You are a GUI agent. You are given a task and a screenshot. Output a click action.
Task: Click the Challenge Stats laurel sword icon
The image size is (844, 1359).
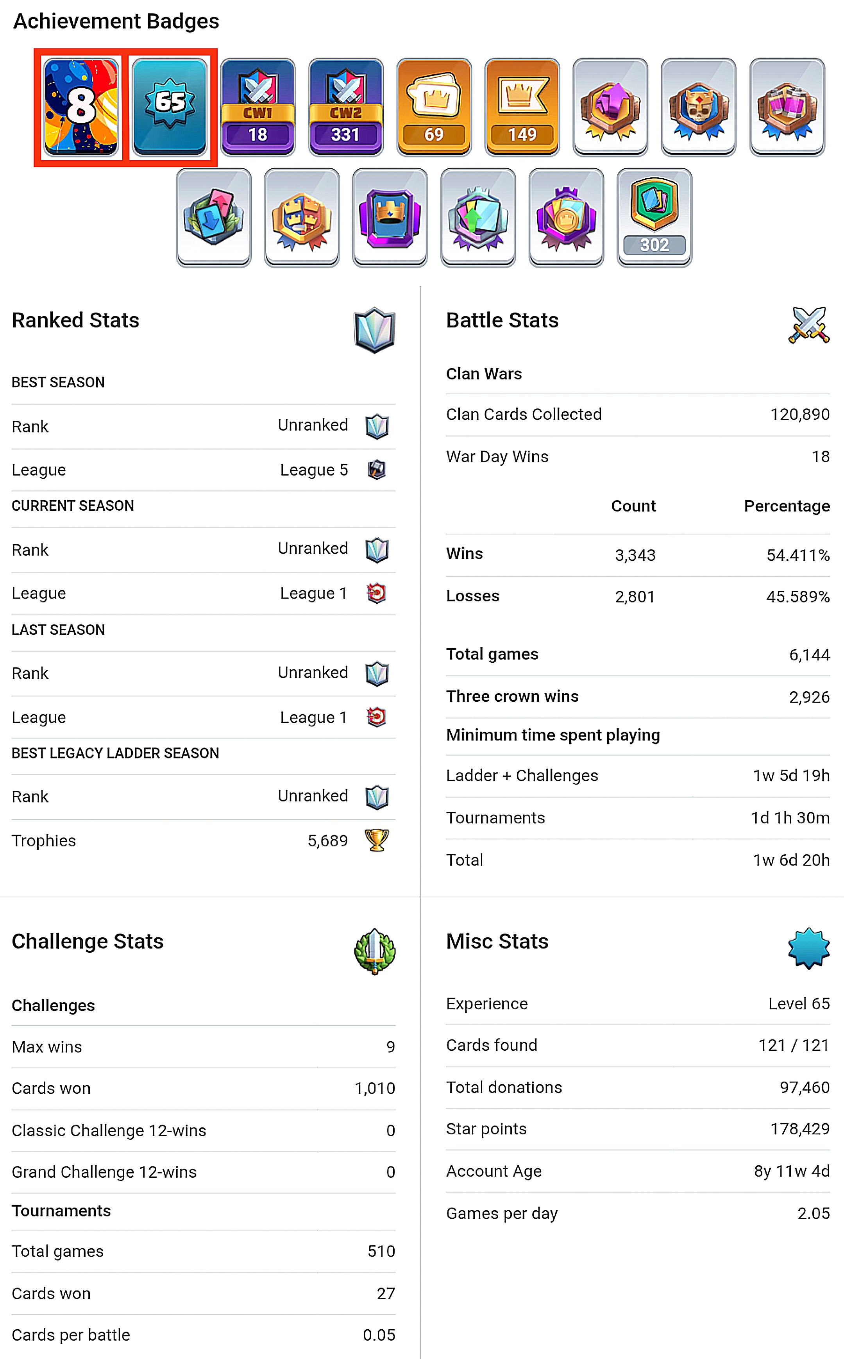point(375,951)
